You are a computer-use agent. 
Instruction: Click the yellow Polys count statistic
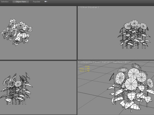point(84,69)
